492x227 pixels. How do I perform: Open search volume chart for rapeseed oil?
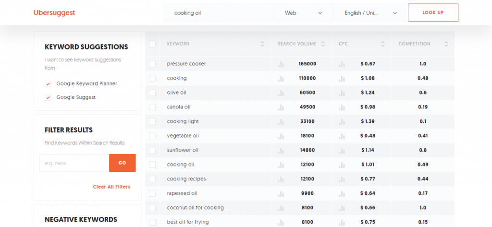click(281, 194)
